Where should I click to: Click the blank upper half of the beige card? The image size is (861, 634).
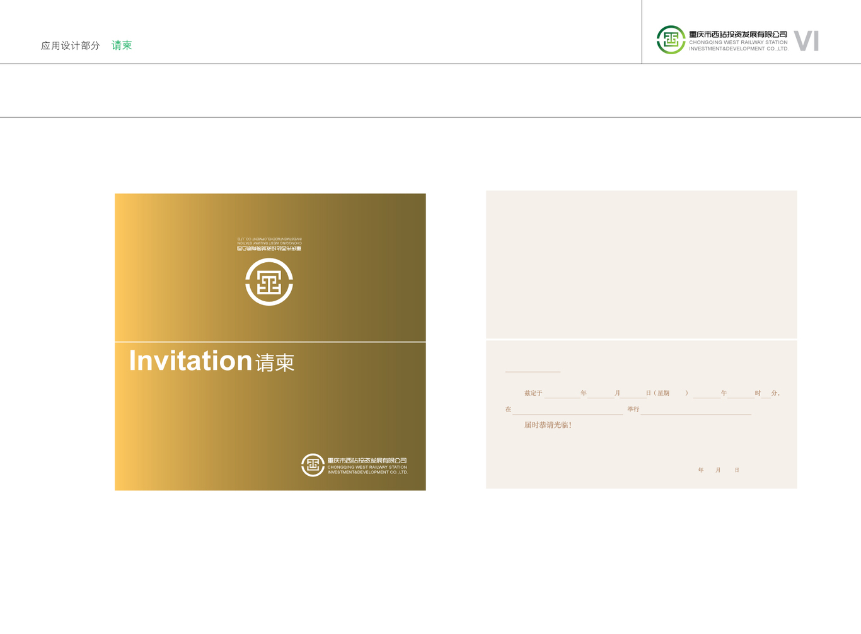pyautogui.click(x=641, y=265)
